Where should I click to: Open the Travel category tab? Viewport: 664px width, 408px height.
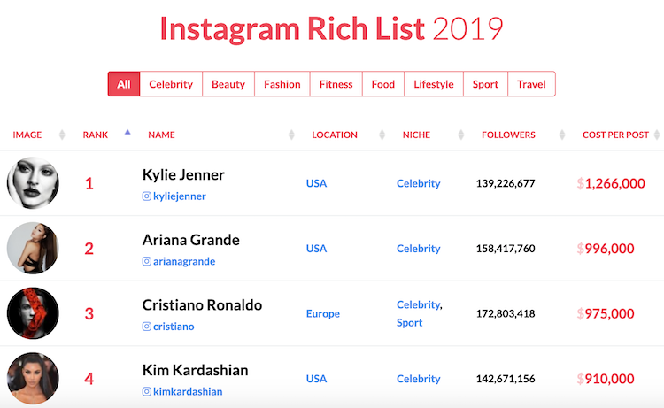[x=531, y=84]
